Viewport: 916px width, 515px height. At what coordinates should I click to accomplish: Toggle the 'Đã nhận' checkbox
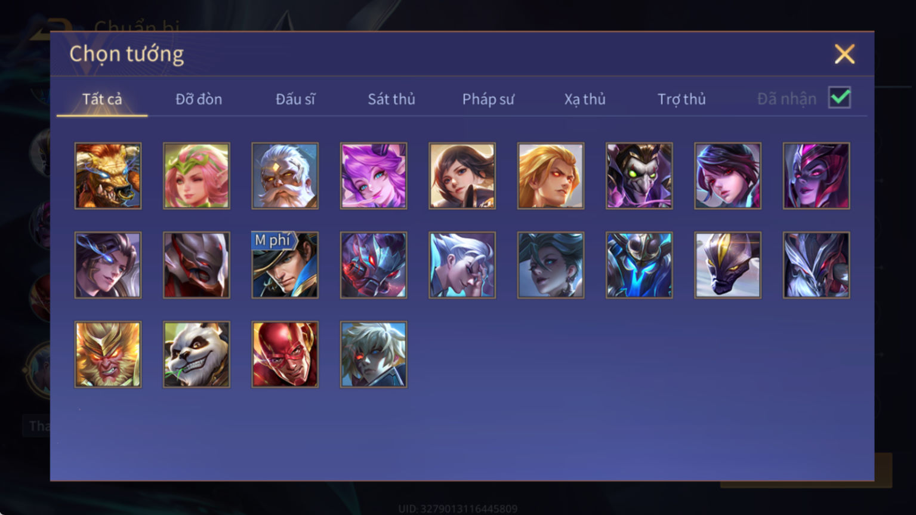coord(840,97)
